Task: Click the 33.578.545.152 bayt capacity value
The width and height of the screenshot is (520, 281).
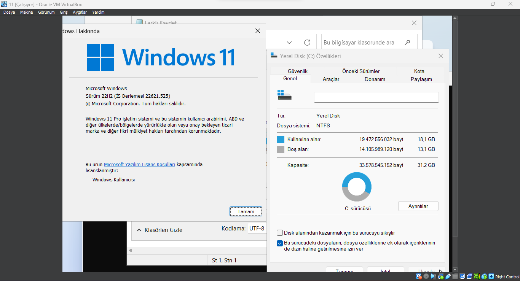Action: (381, 165)
